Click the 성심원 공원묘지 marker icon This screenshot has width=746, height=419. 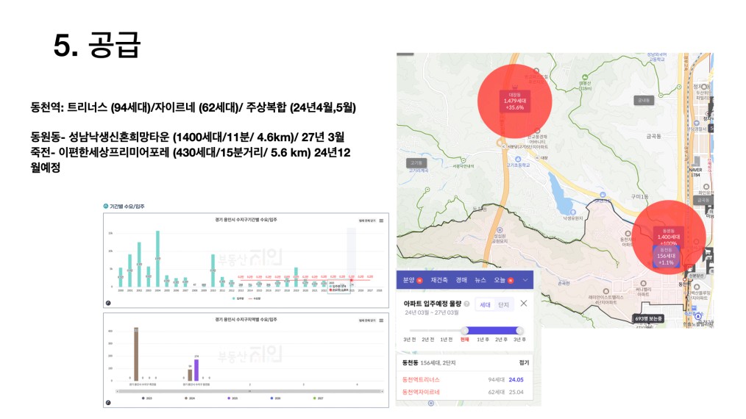pos(500,230)
